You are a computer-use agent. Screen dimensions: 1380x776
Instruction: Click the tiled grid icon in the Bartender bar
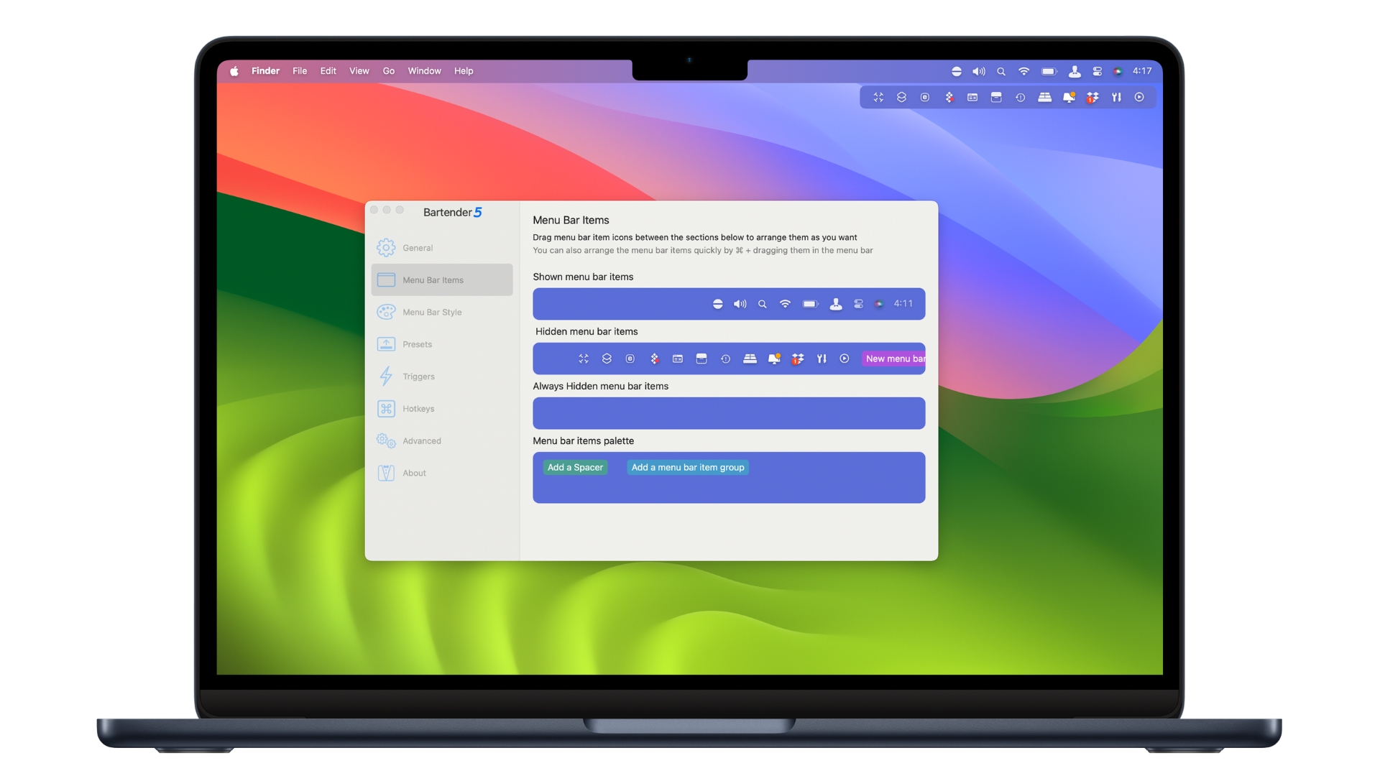pyautogui.click(x=1045, y=97)
